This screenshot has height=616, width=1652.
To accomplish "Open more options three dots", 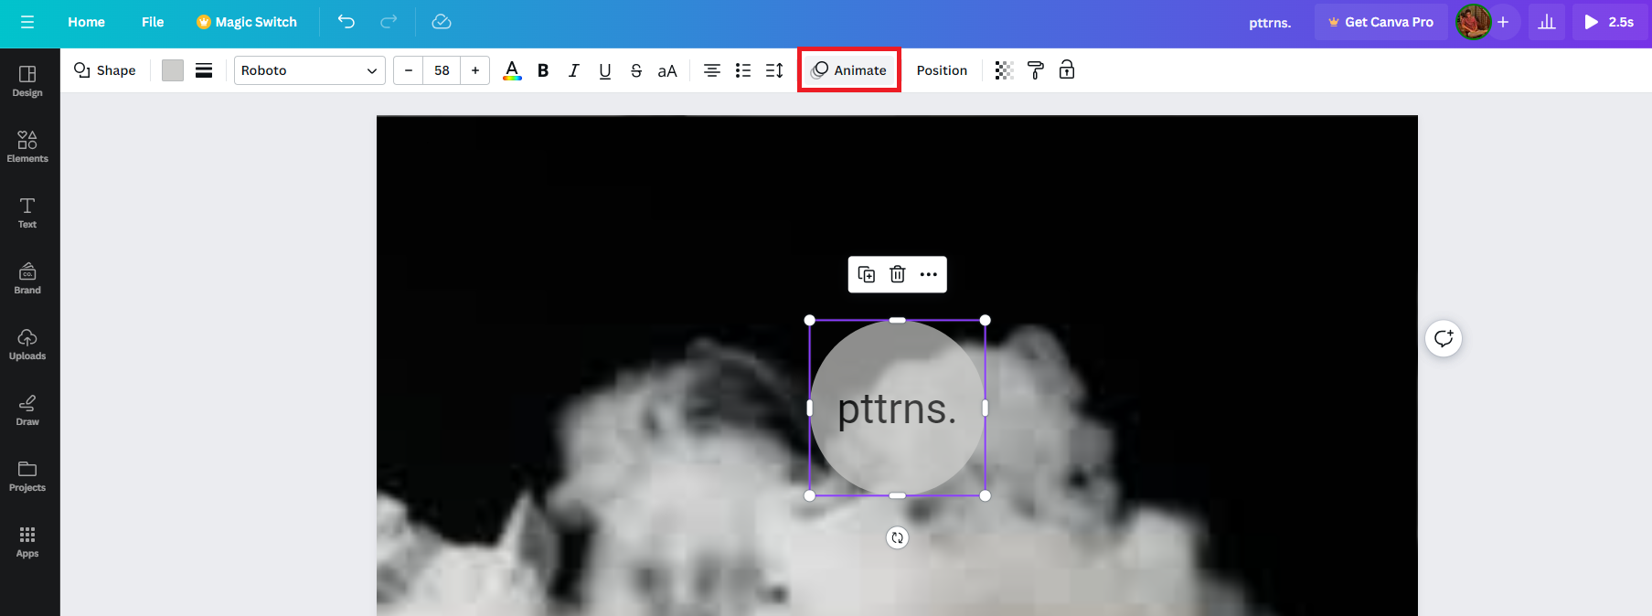I will click(929, 274).
